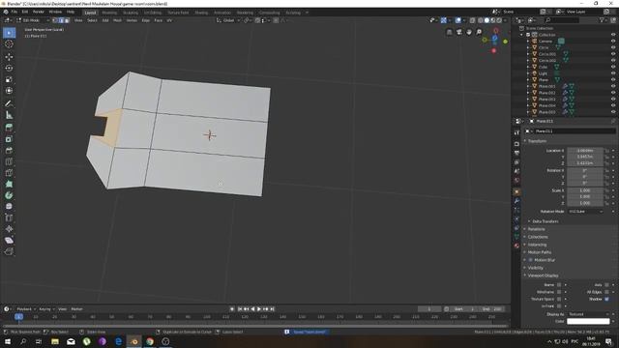Select the Cursor tool
This screenshot has height=348, width=619.
[x=9, y=44]
